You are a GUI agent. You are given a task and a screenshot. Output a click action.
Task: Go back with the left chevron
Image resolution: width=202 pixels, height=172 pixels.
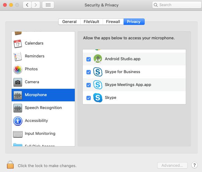pyautogui.click(x=27, y=5)
